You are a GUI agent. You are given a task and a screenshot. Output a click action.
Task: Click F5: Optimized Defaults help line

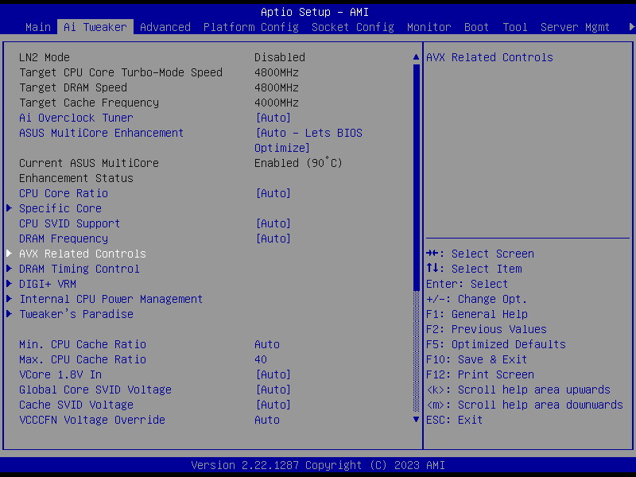click(496, 344)
